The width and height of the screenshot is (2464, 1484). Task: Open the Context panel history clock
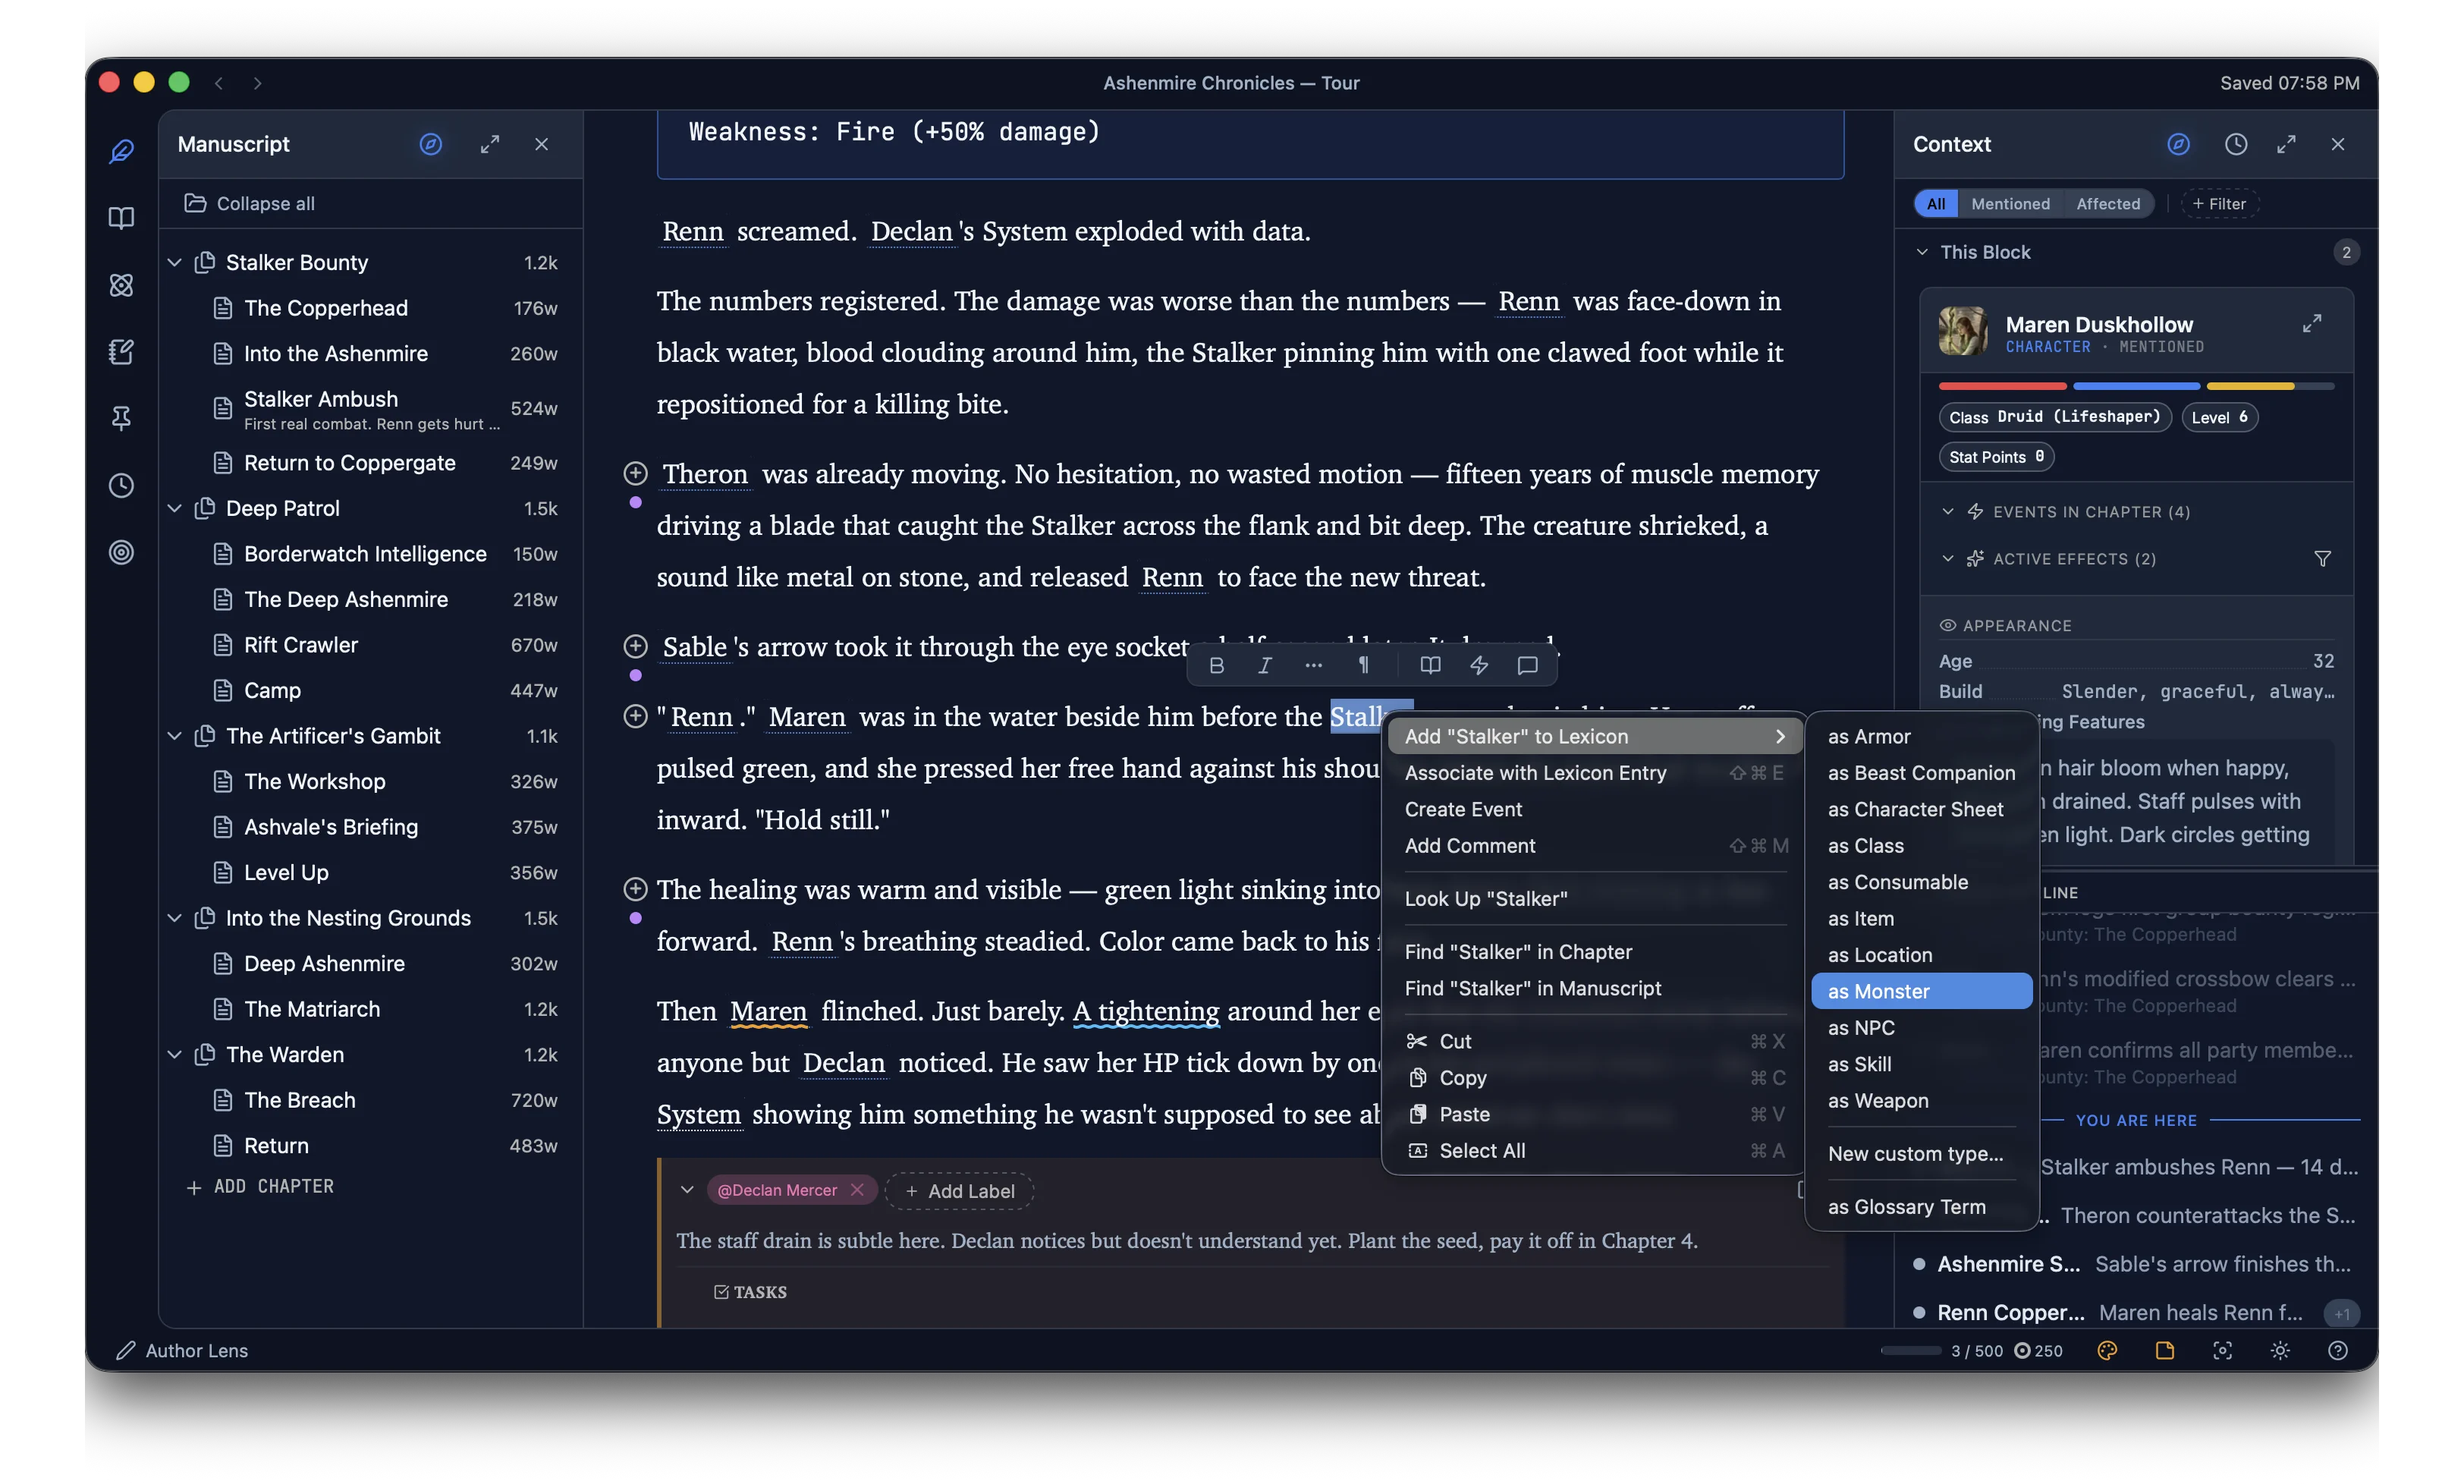click(2236, 144)
